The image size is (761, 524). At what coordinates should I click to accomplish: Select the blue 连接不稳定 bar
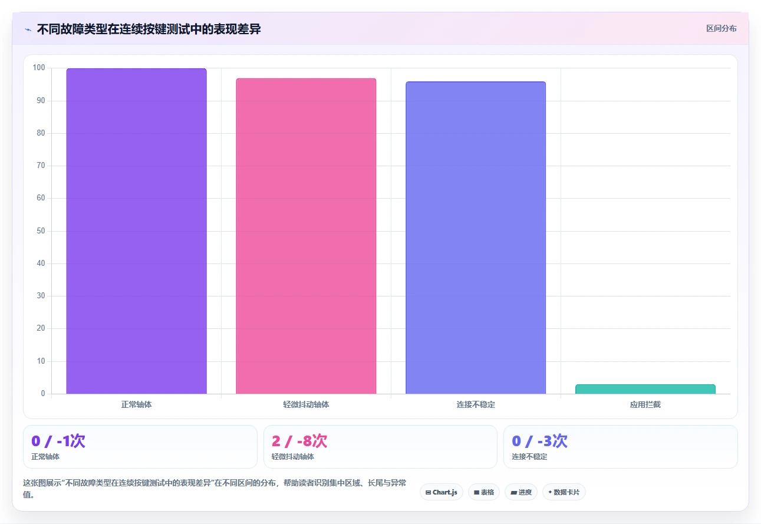pos(476,238)
